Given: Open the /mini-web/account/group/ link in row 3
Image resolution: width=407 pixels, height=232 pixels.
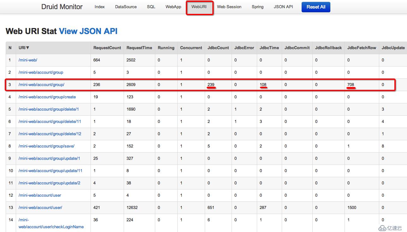Looking at the screenshot, I should [41, 84].
